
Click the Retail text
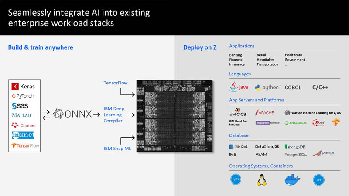point(261,55)
